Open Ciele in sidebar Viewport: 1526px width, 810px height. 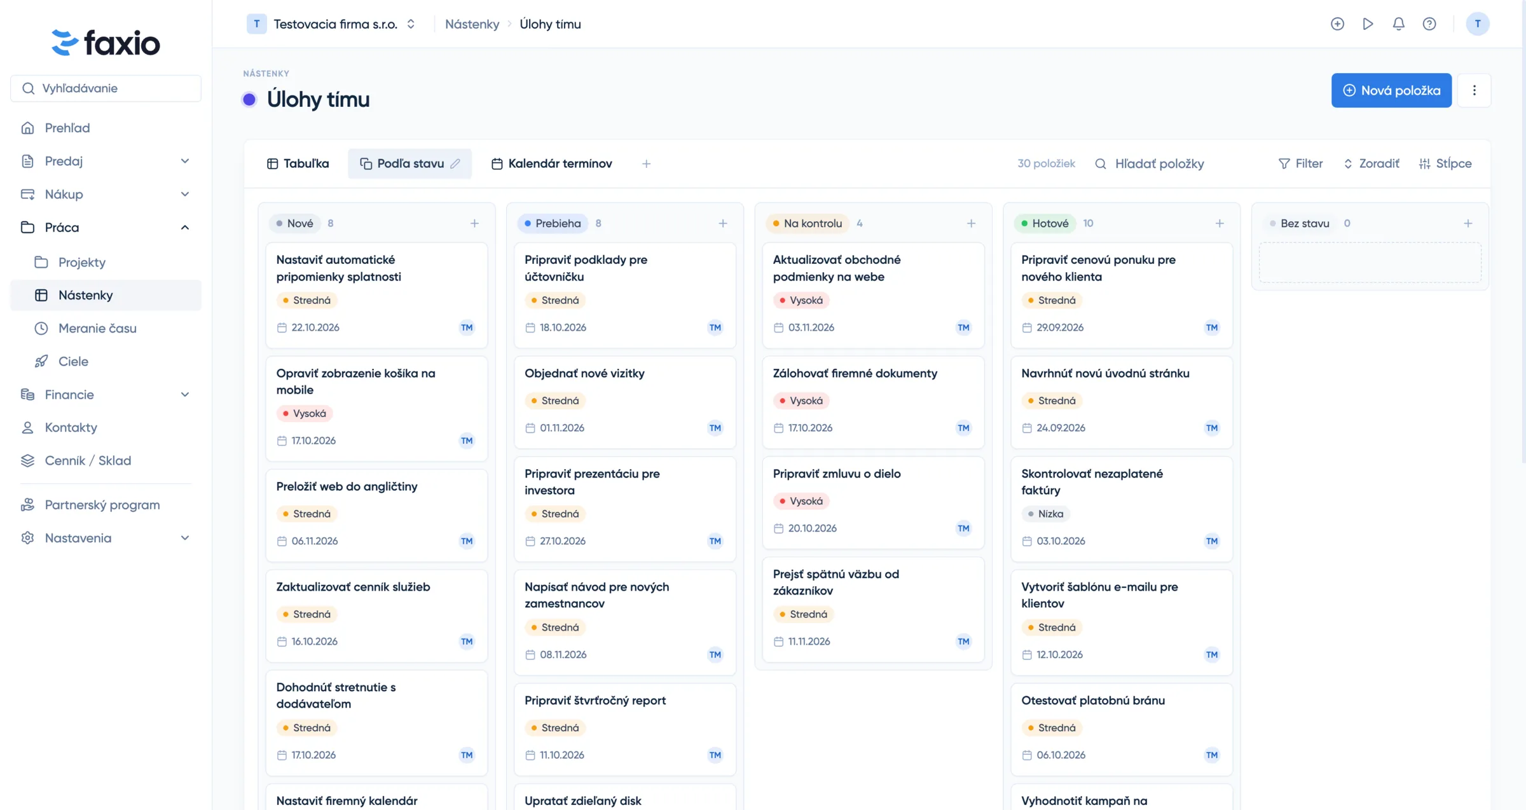pyautogui.click(x=106, y=361)
